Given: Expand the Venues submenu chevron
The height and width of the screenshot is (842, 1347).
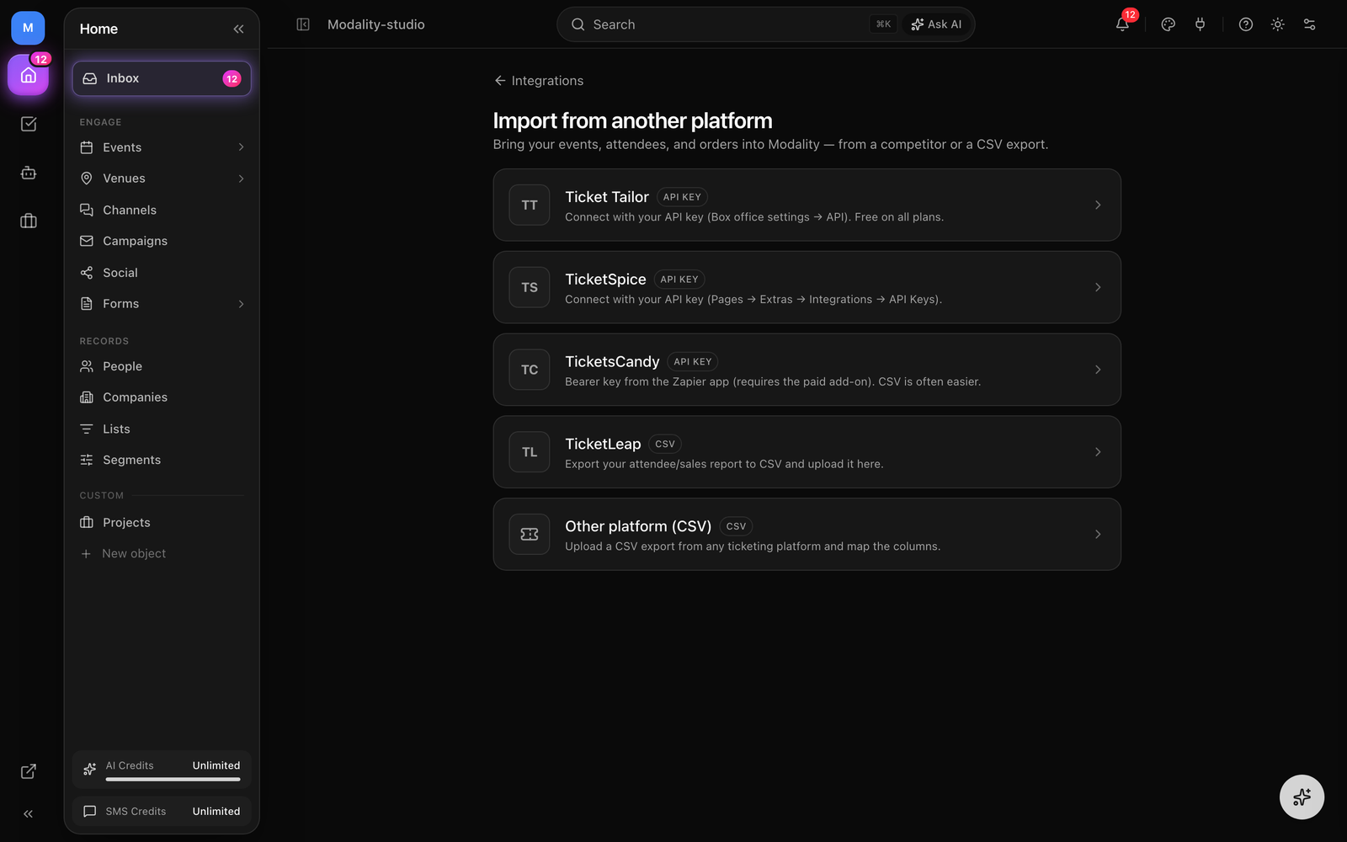Looking at the screenshot, I should tap(241, 179).
